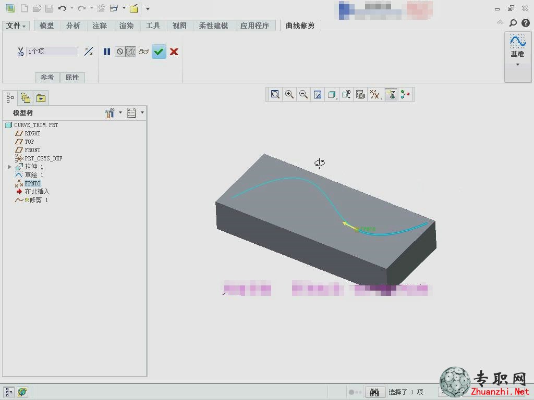
Task: Click the New file icon
Action: [25, 8]
